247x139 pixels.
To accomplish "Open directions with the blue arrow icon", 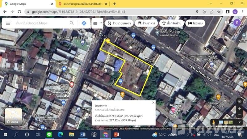I will coord(84,23).
